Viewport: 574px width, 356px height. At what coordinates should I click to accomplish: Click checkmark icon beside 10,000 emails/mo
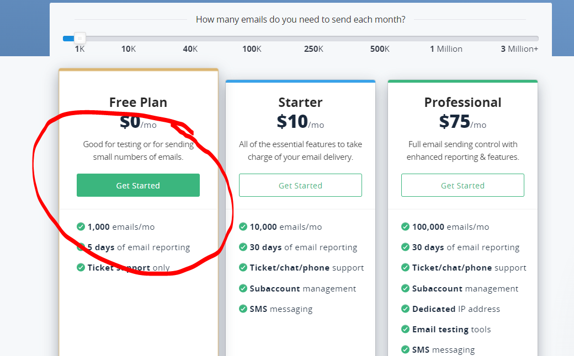pos(243,226)
